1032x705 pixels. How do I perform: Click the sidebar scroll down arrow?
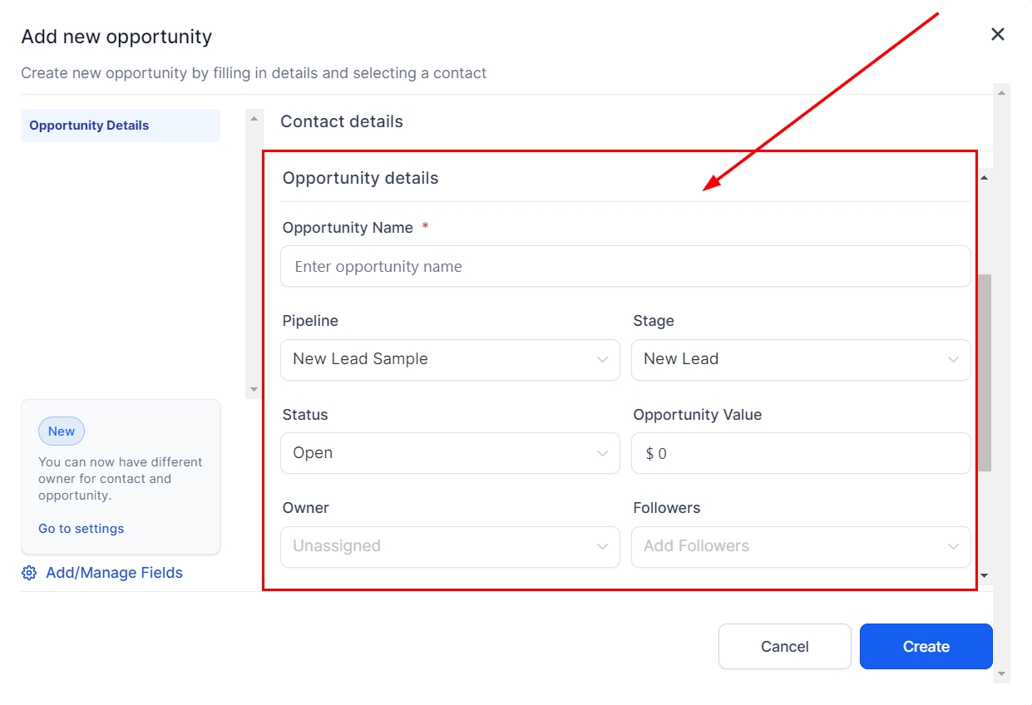click(x=254, y=389)
